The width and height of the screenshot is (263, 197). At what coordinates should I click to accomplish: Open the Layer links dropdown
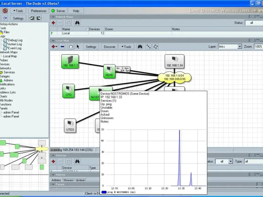pos(240,47)
